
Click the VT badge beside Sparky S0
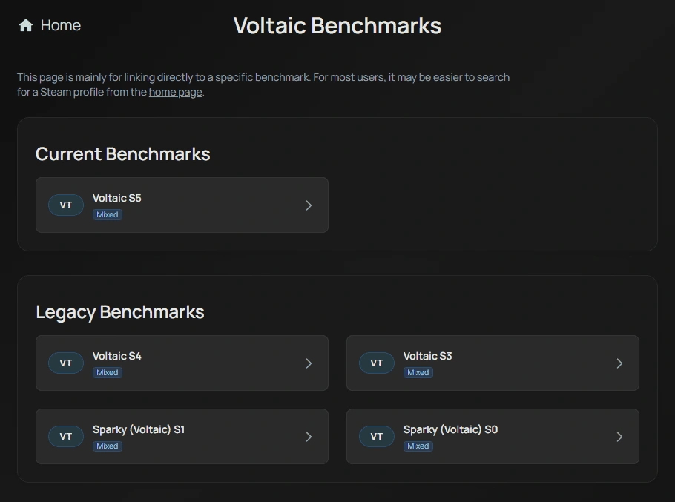tap(377, 437)
